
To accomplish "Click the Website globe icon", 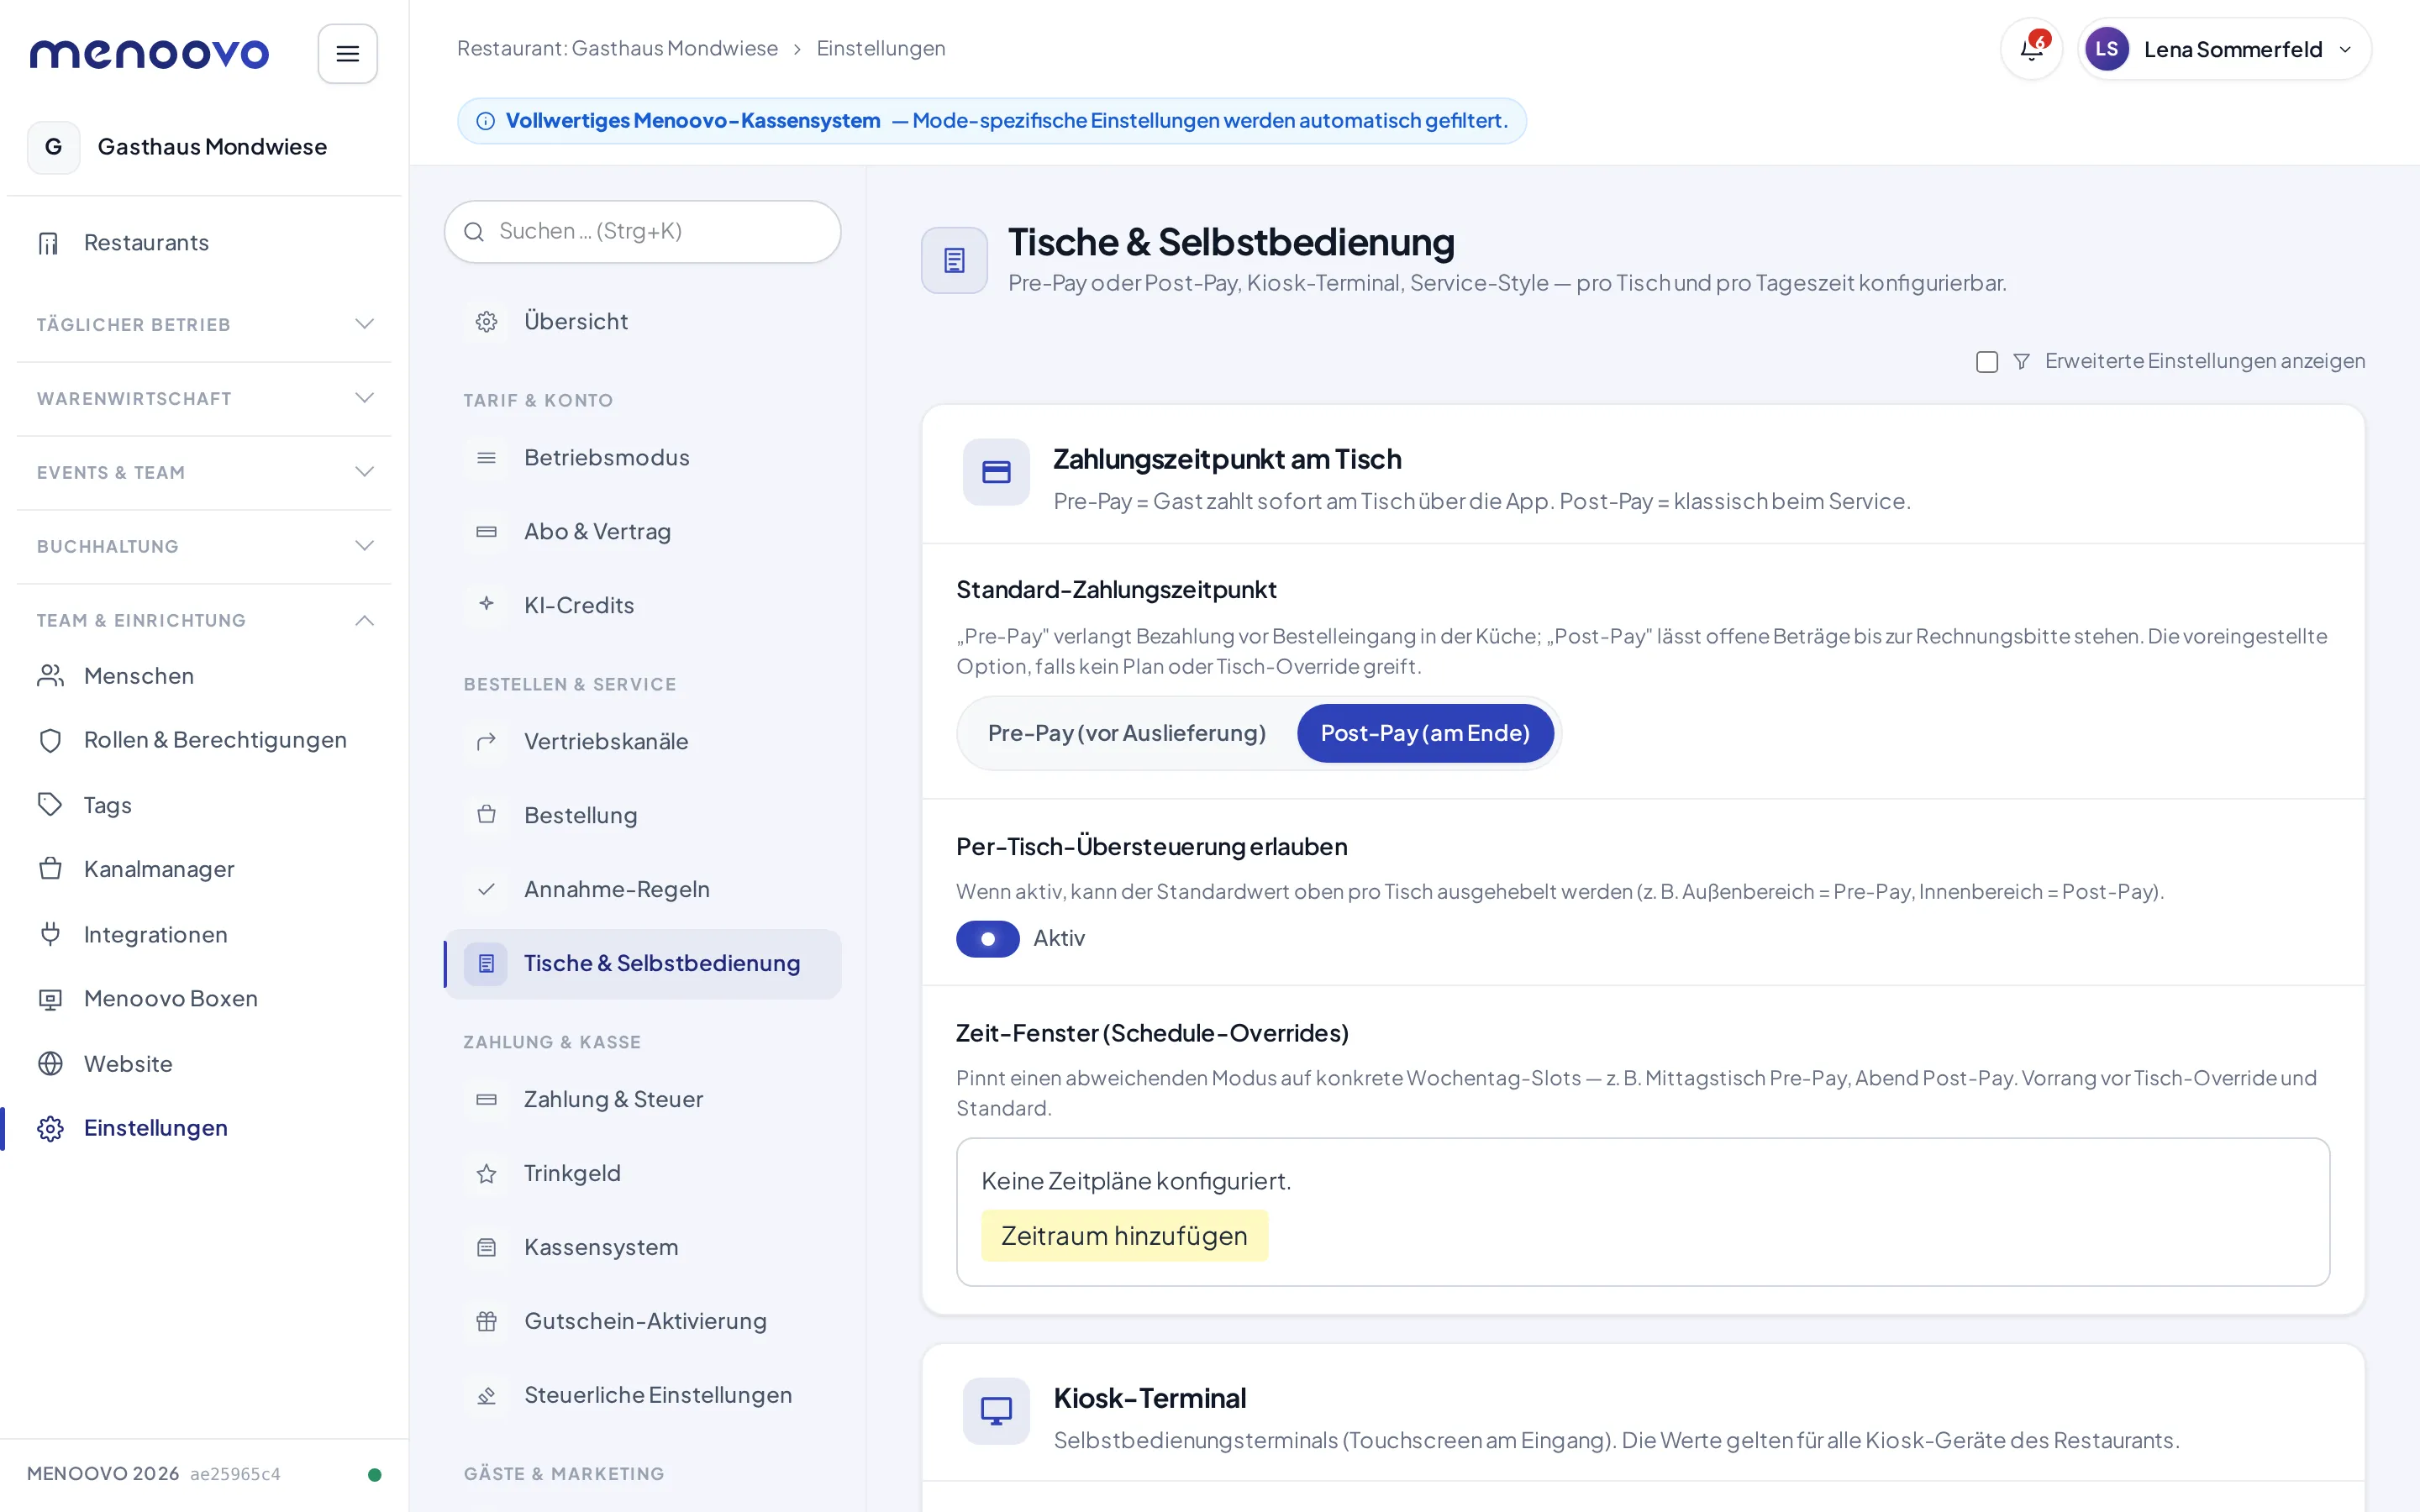I will 50,1063.
